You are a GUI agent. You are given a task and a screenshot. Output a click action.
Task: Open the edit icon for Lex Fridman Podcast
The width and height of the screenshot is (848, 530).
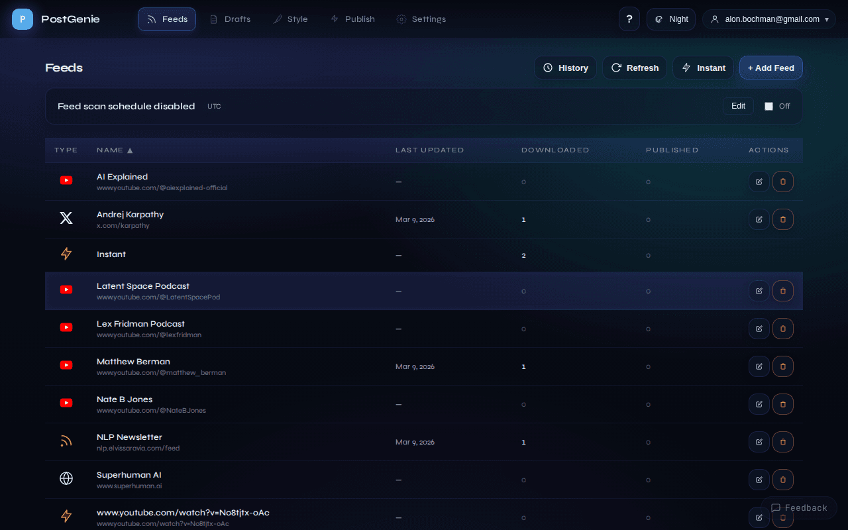[x=759, y=328]
